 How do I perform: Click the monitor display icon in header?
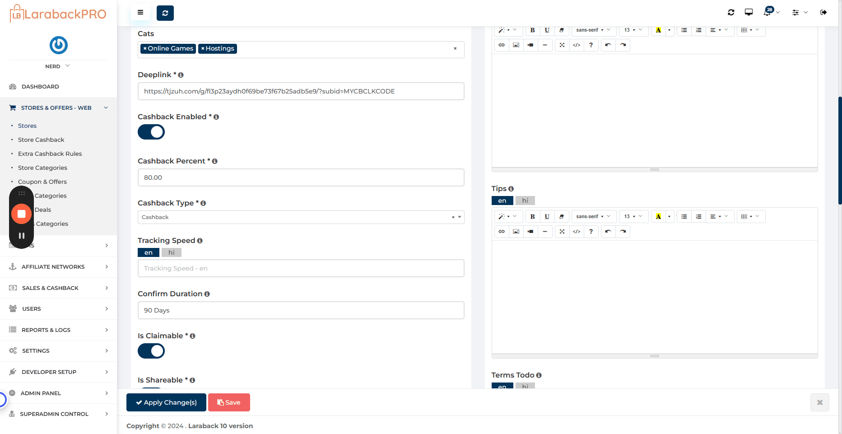pyautogui.click(x=749, y=12)
